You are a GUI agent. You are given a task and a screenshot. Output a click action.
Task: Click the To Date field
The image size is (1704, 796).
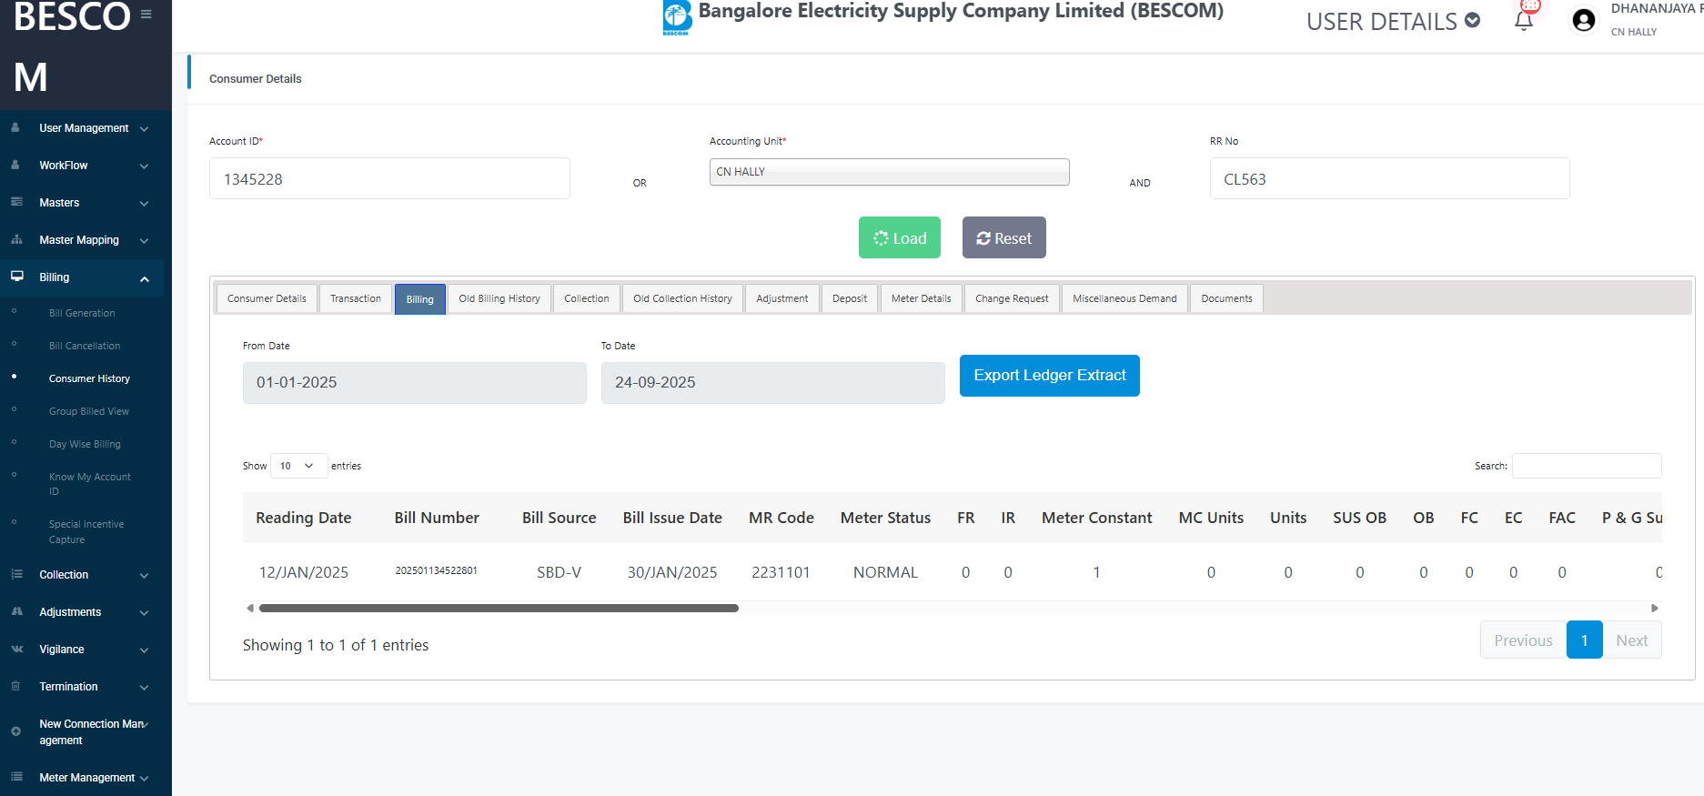coord(773,383)
